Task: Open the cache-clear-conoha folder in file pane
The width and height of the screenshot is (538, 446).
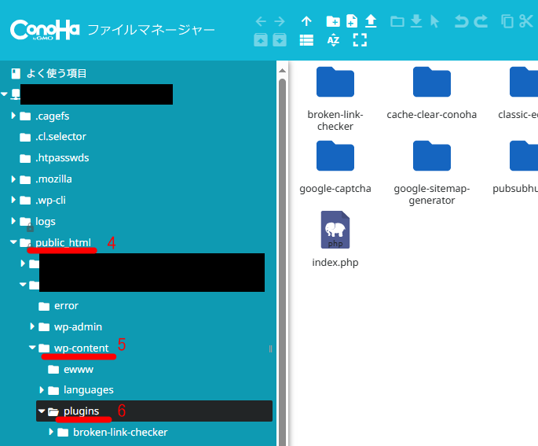Action: pyautogui.click(x=432, y=94)
